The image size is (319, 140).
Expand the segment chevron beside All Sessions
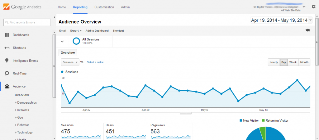(x=62, y=41)
